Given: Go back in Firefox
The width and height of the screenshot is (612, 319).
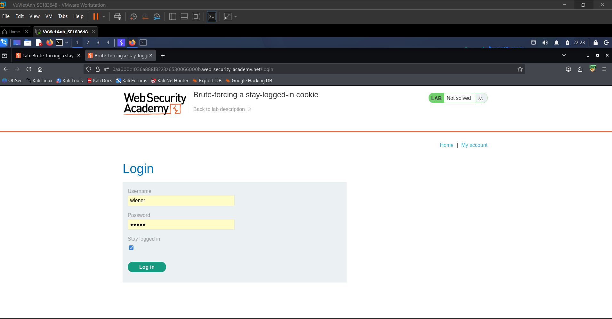Looking at the screenshot, I should pos(6,69).
